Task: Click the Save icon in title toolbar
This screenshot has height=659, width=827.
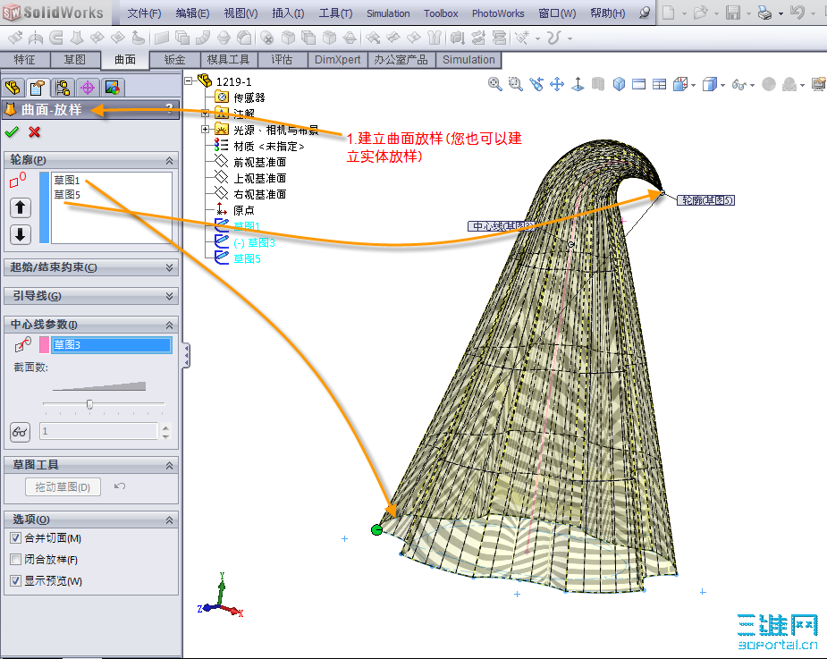Action: click(732, 13)
